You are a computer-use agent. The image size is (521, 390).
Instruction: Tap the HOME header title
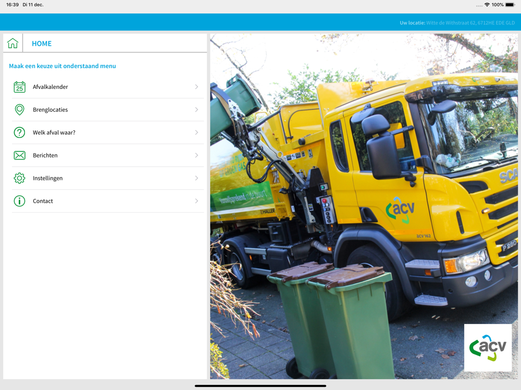[42, 44]
